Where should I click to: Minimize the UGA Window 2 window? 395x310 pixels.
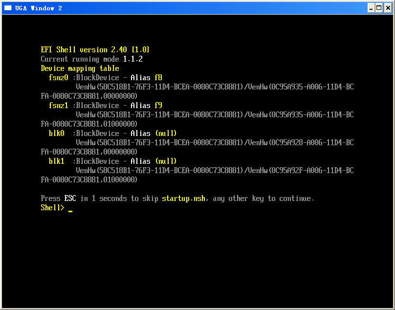[x=371, y=8]
